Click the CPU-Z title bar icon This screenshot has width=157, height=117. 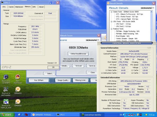coord(2,3)
